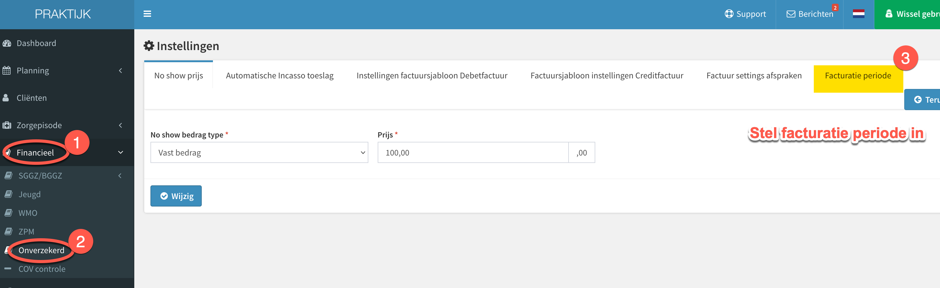The image size is (940, 288).
Task: Click the Jeugd book icon
Action: click(x=9, y=194)
